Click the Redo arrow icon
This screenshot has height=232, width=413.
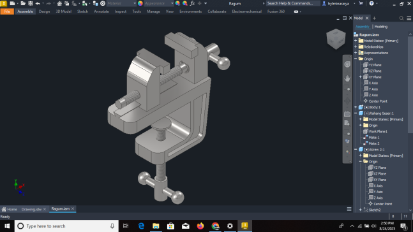[x=49, y=3]
